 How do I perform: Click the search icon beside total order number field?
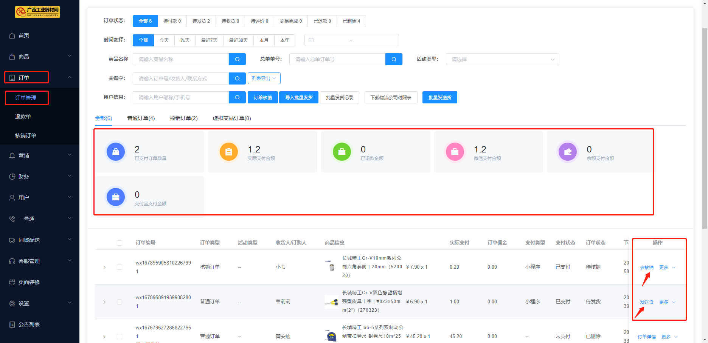click(x=394, y=59)
